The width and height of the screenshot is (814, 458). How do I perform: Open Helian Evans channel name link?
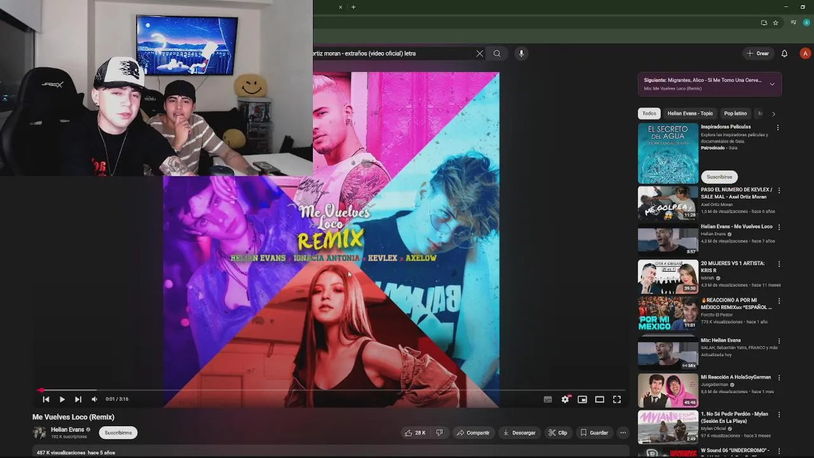[67, 429]
